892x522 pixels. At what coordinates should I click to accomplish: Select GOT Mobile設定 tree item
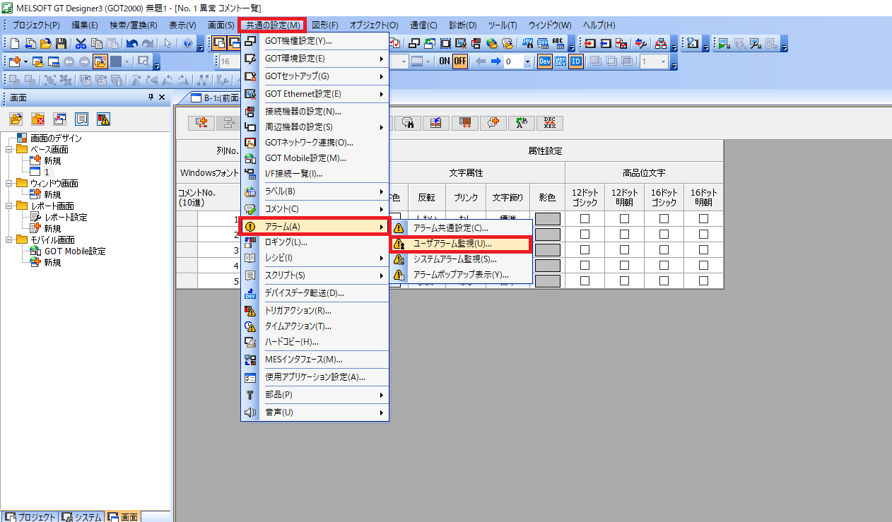tap(75, 251)
